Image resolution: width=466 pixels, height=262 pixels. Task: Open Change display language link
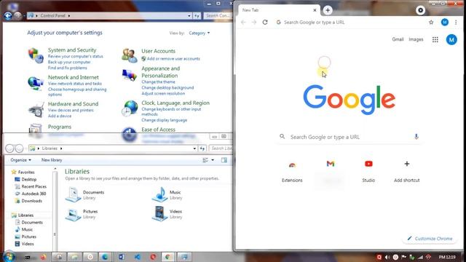click(x=165, y=120)
